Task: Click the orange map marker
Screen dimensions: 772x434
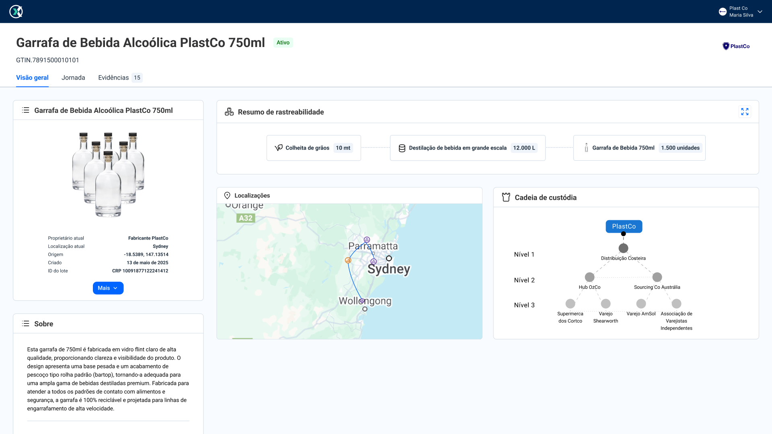Action: 348,260
